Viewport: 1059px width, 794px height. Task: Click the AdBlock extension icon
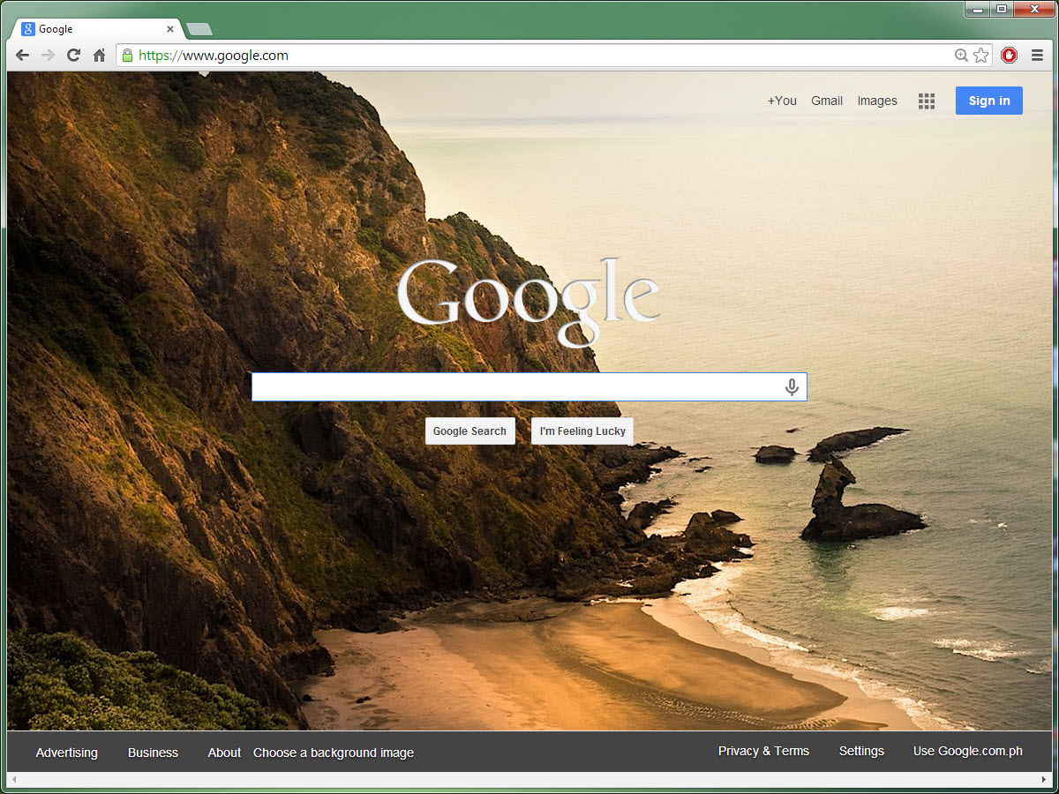click(1009, 55)
